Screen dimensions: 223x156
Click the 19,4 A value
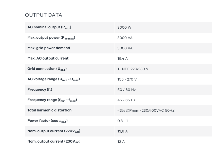tap(122, 59)
